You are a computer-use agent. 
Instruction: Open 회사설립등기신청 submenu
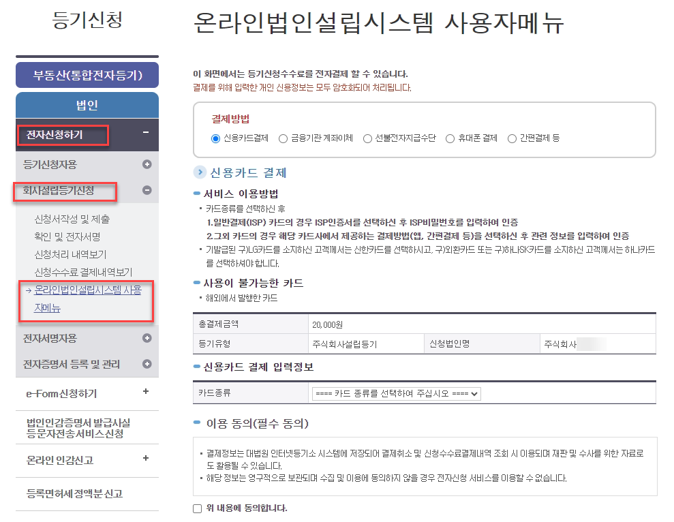click(59, 191)
